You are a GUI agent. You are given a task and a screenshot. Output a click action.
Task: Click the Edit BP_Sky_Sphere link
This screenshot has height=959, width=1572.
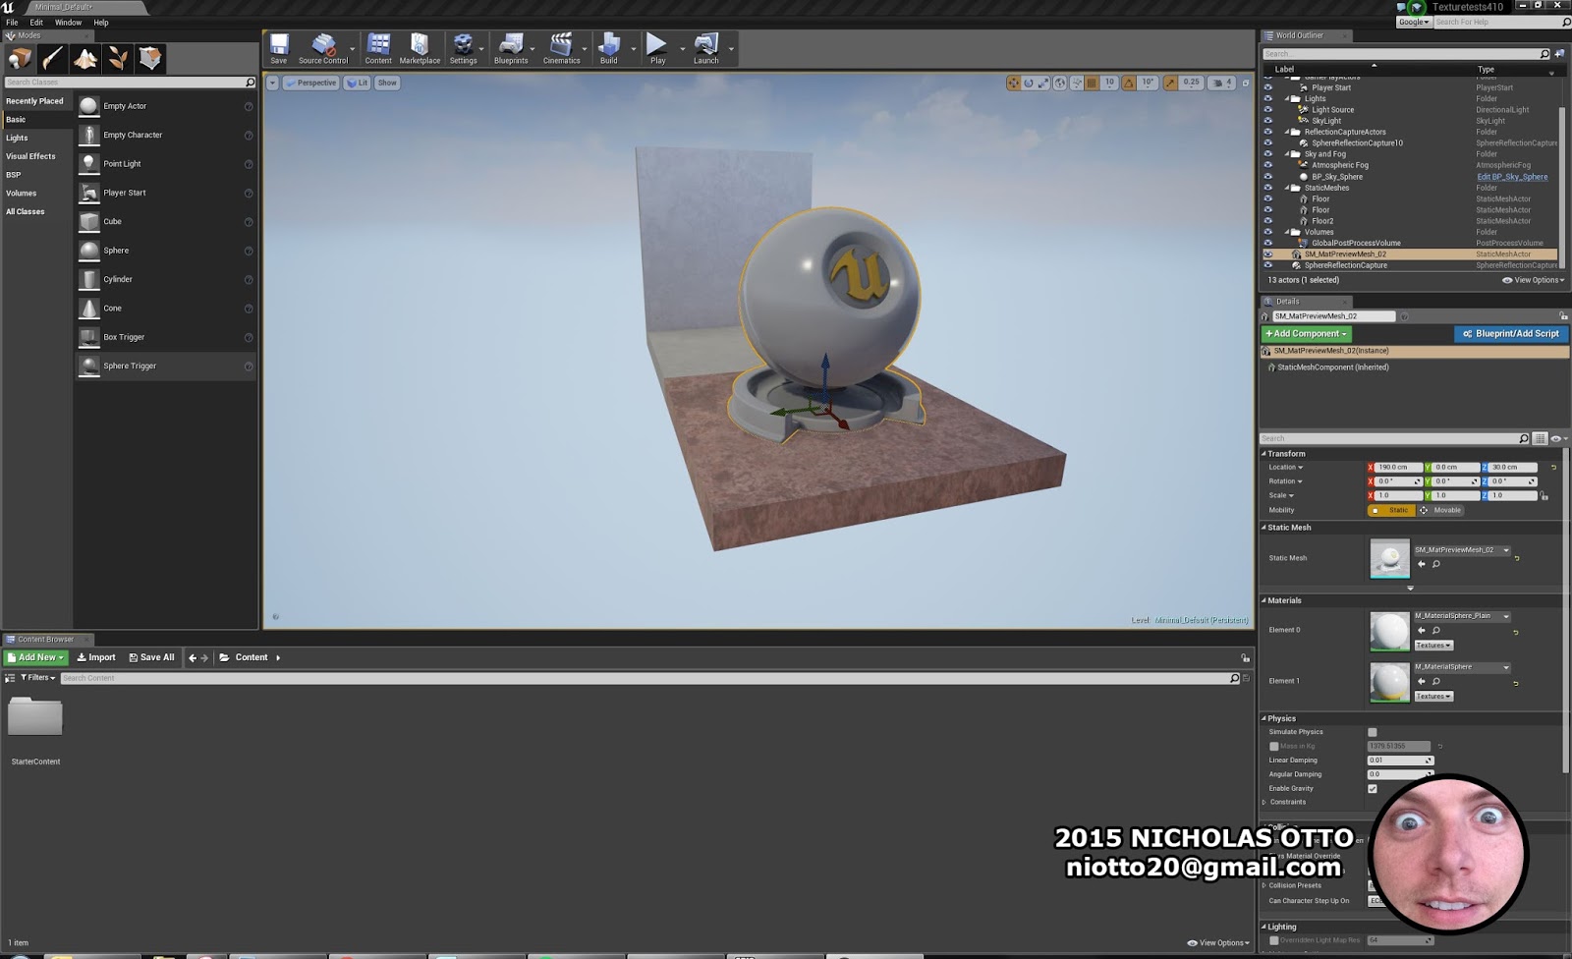1512,177
